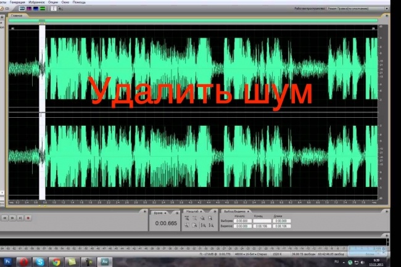Screen dimensions: 401x267
Task: Switch to Spectral Frequency display icon
Action: tap(29, 9)
